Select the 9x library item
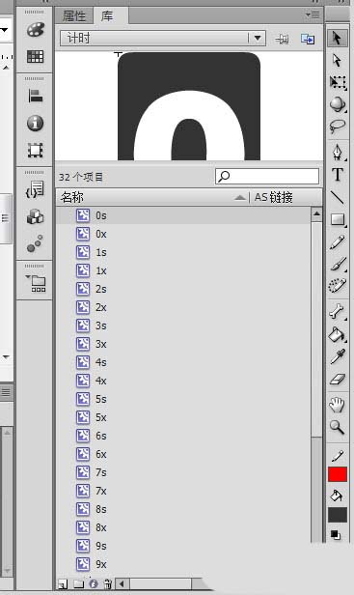This screenshot has width=354, height=595. tap(183, 564)
